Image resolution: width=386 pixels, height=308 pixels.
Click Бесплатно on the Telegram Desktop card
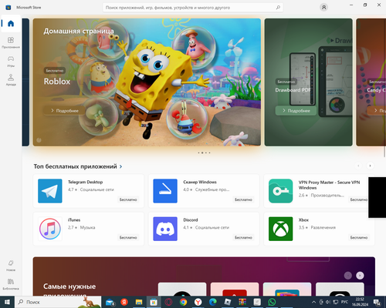coord(128,199)
